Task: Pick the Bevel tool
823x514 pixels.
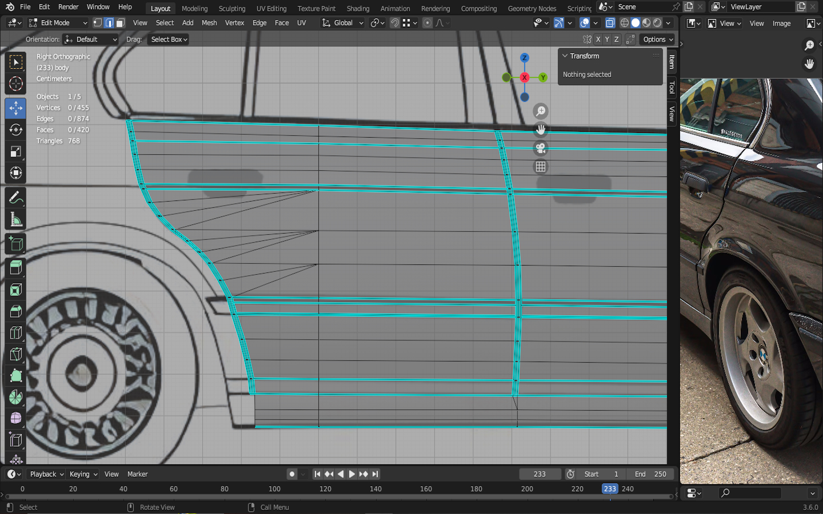Action: (16, 311)
